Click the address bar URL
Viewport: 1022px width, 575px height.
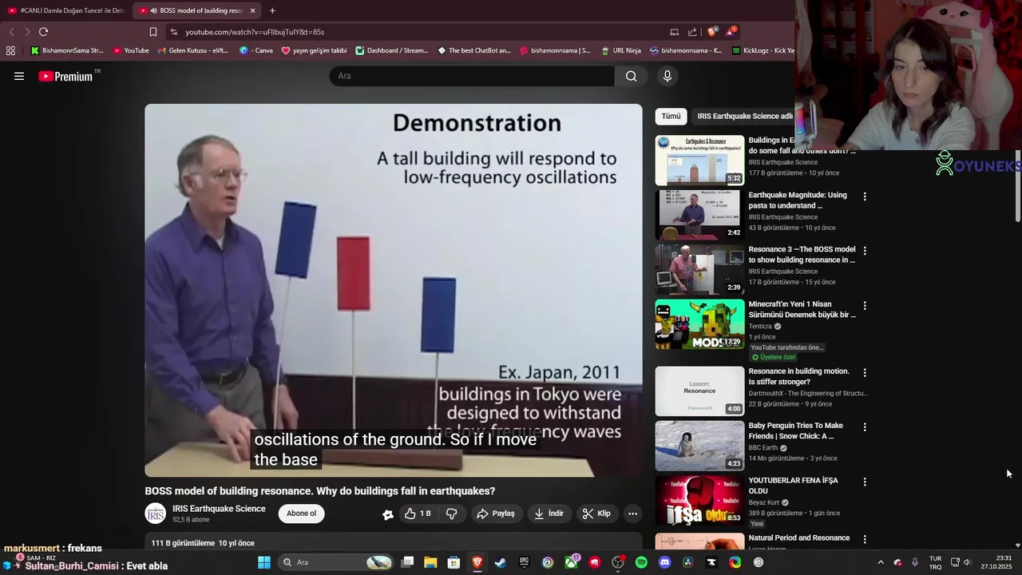point(255,32)
